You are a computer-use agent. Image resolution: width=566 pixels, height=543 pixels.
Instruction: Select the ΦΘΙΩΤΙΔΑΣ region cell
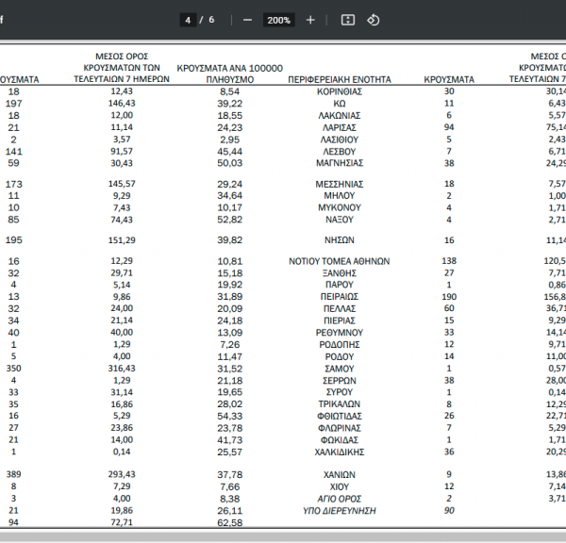[x=340, y=417]
